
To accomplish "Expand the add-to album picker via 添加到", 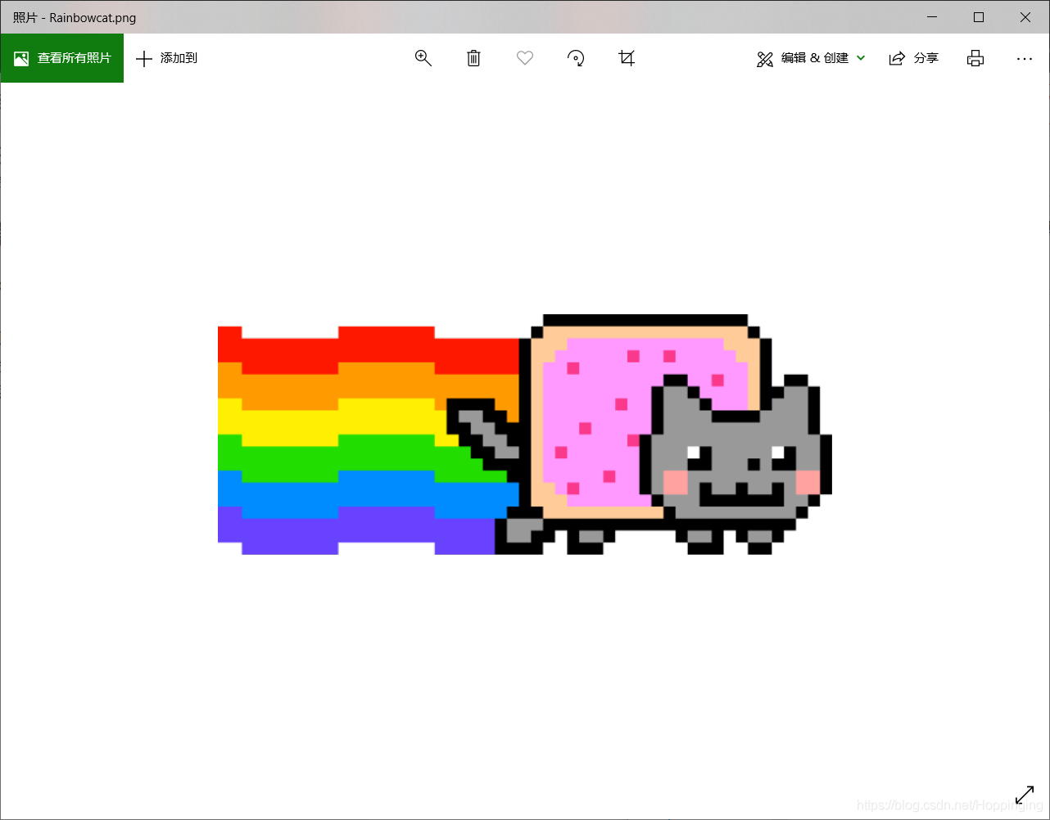I will [x=177, y=58].
